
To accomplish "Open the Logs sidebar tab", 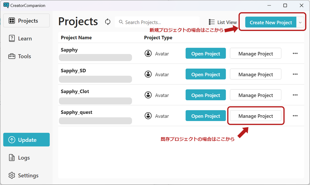I will 26,158.
